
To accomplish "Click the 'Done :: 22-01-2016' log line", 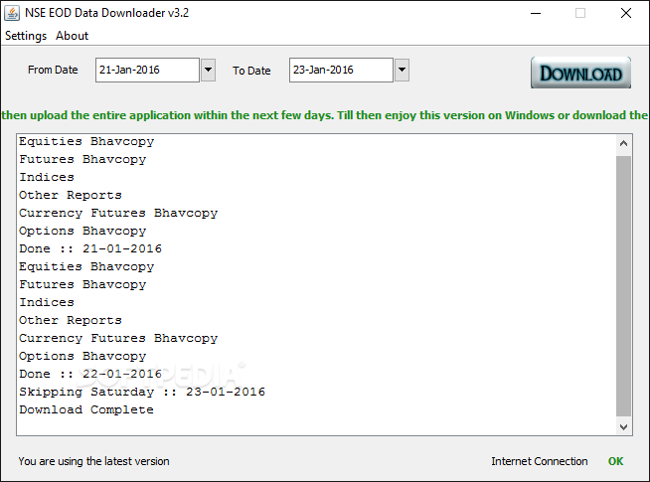I will point(90,374).
